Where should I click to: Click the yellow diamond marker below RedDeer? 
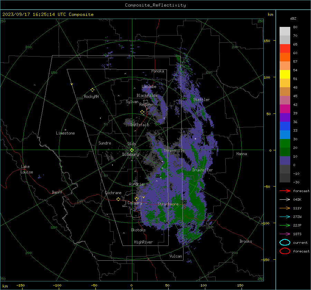tap(142, 112)
